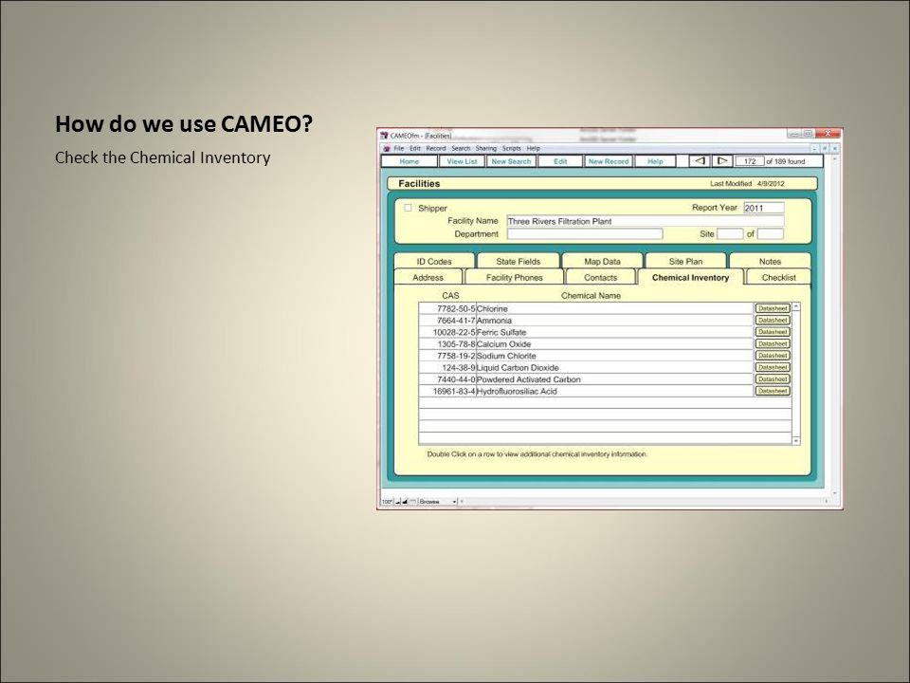
Task: Open Datasheet for Calcium Oxide
Action: [773, 343]
